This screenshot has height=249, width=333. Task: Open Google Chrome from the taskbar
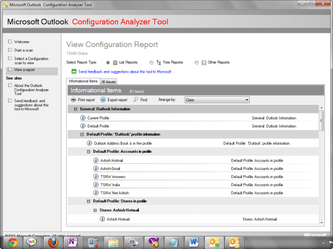point(13,243)
